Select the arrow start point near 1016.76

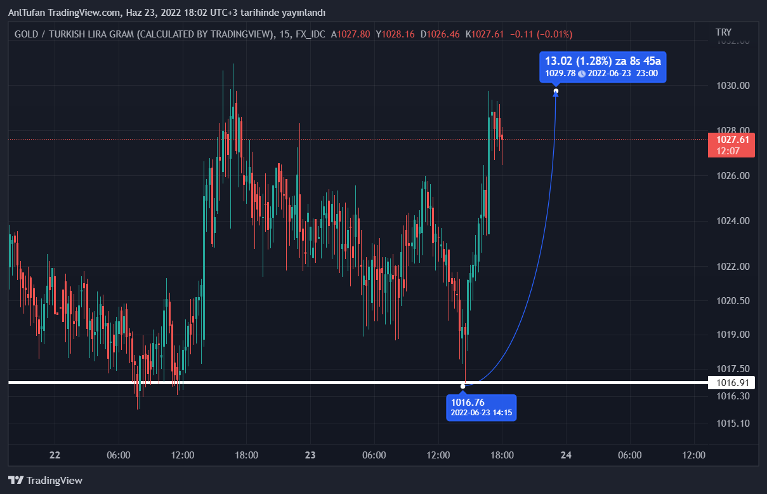coord(463,385)
